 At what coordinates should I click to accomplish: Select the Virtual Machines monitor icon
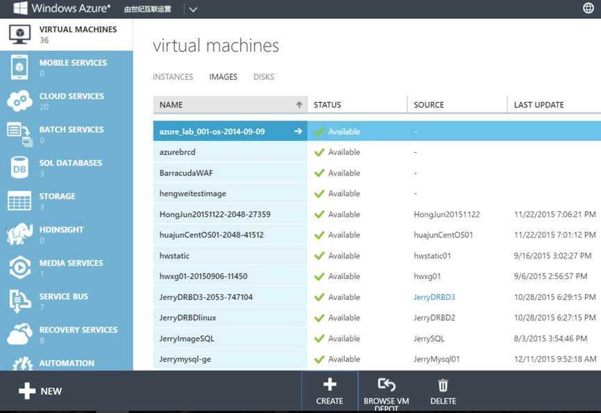coord(19,34)
